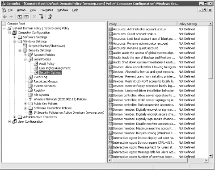Click the Restricted Groups icon
Screen dimensions: 215x170
click(x=30, y=82)
